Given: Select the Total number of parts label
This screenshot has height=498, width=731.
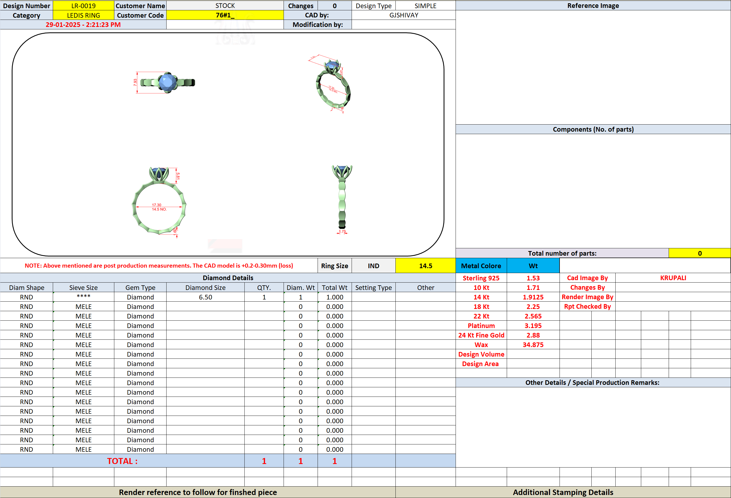Looking at the screenshot, I should tap(562, 253).
